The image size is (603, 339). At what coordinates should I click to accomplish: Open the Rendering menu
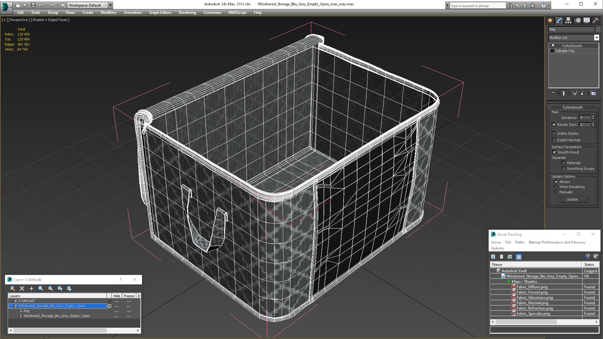(187, 13)
